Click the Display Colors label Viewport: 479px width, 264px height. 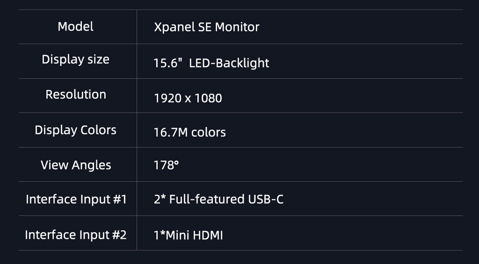pos(75,130)
